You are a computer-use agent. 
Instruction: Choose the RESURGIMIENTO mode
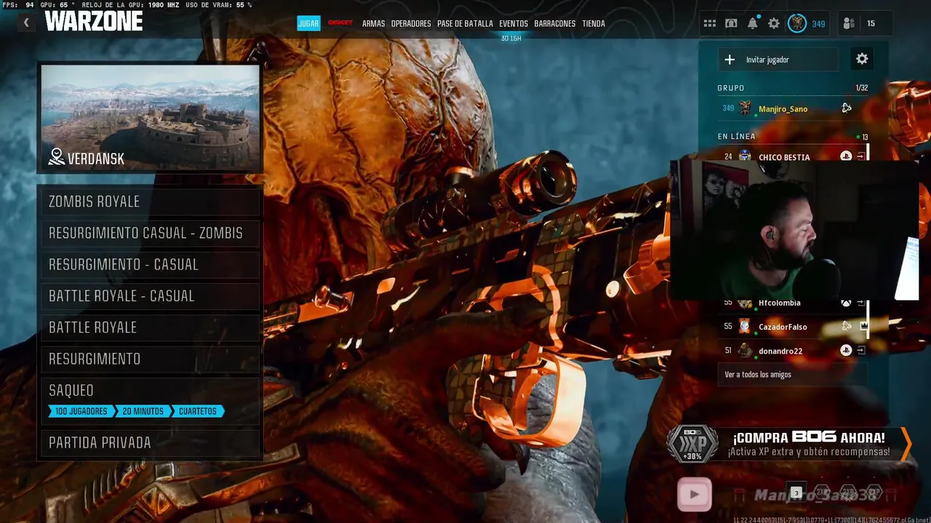coord(150,360)
